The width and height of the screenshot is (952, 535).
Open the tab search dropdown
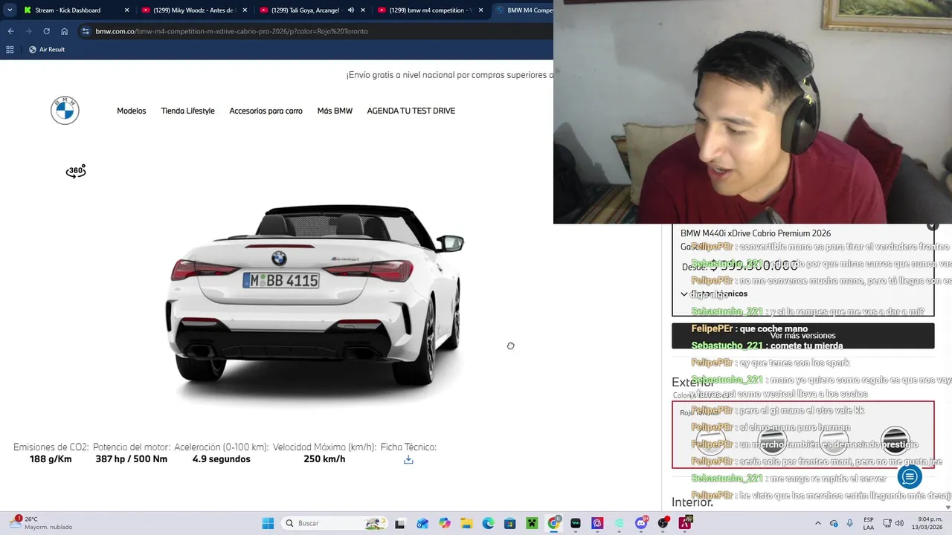point(10,10)
